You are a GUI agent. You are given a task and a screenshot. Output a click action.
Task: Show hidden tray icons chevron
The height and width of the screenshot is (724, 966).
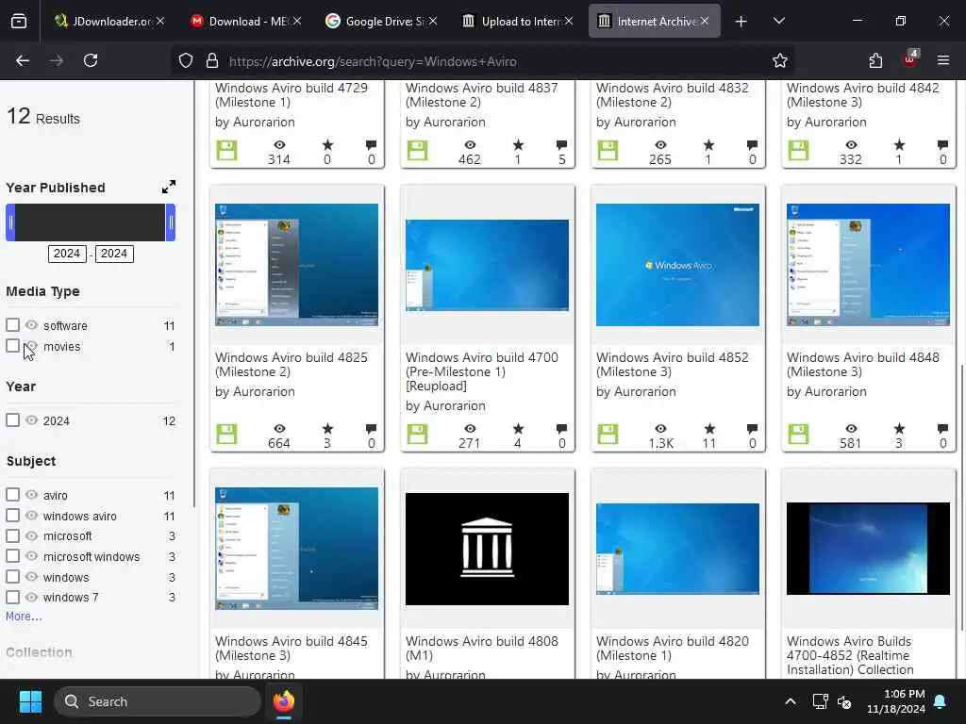click(790, 701)
